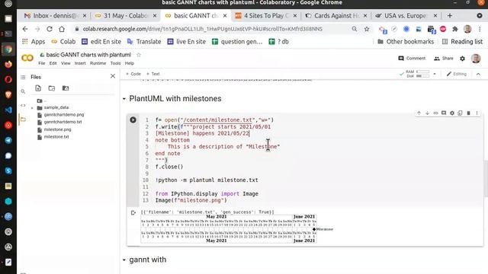Launch Firefox from the dock
488x274 pixels.
point(8,64)
